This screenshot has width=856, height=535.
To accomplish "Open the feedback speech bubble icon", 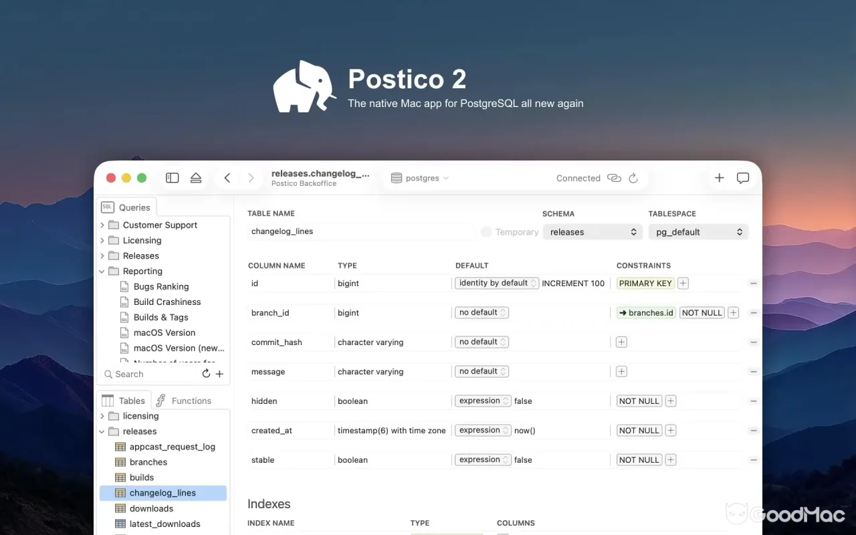I will point(742,178).
